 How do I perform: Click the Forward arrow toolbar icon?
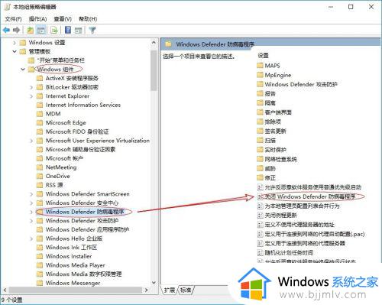(17, 31)
